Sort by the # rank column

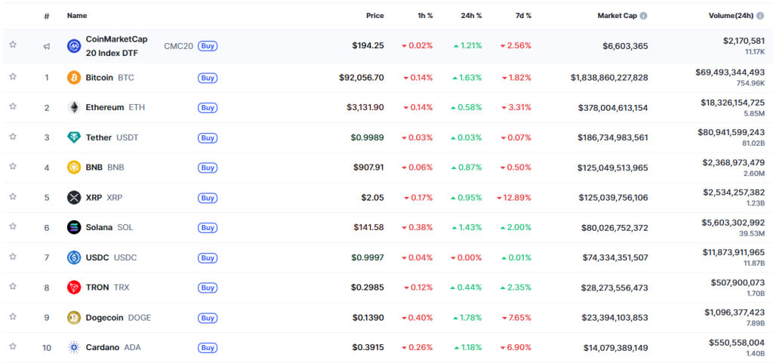46,16
